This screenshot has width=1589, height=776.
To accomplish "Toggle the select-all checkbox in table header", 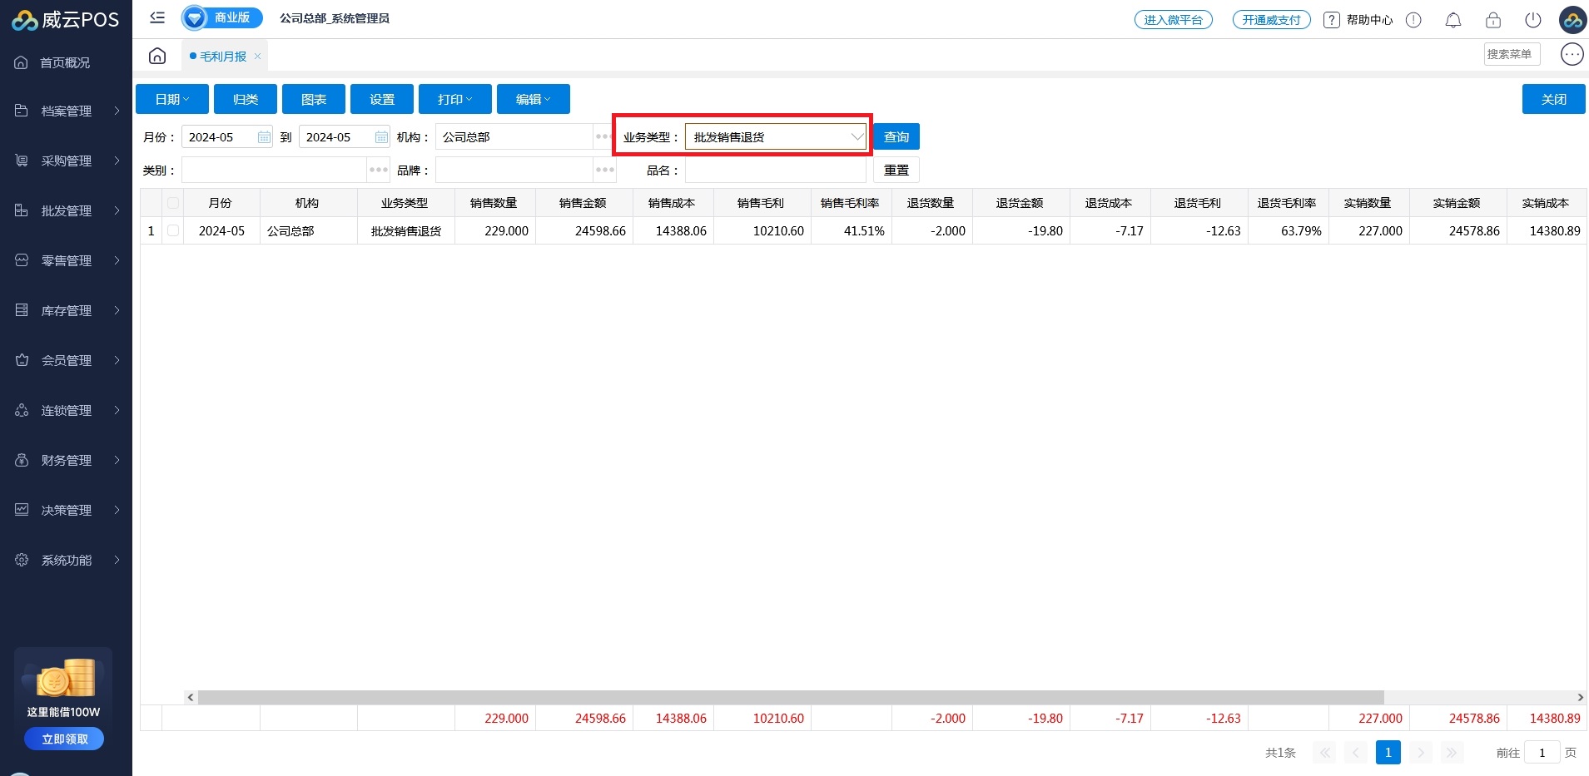I will point(173,203).
